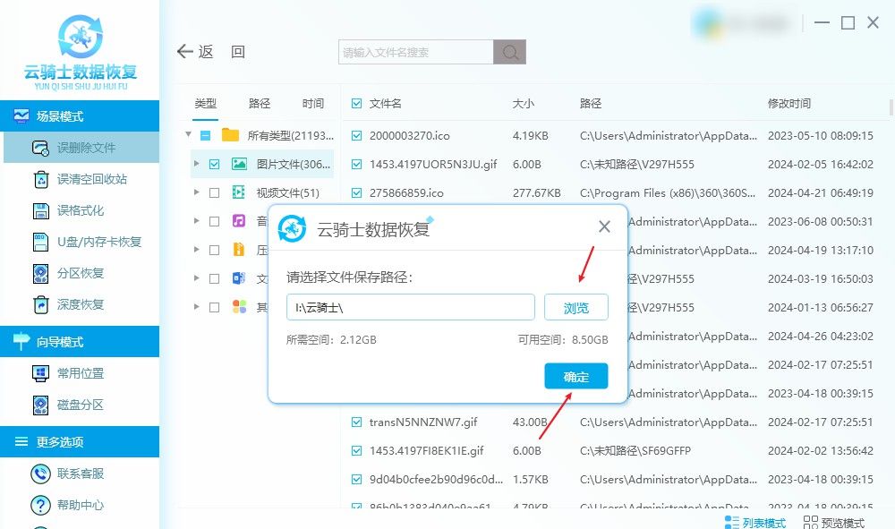This screenshot has width=895, height=529.
Task: Click the 云骑士数据恢复 logo in sidebar
Action: 80,53
